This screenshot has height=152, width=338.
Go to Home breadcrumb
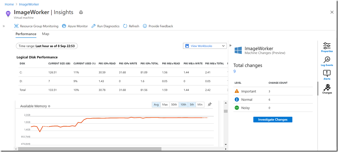pos(9,4)
